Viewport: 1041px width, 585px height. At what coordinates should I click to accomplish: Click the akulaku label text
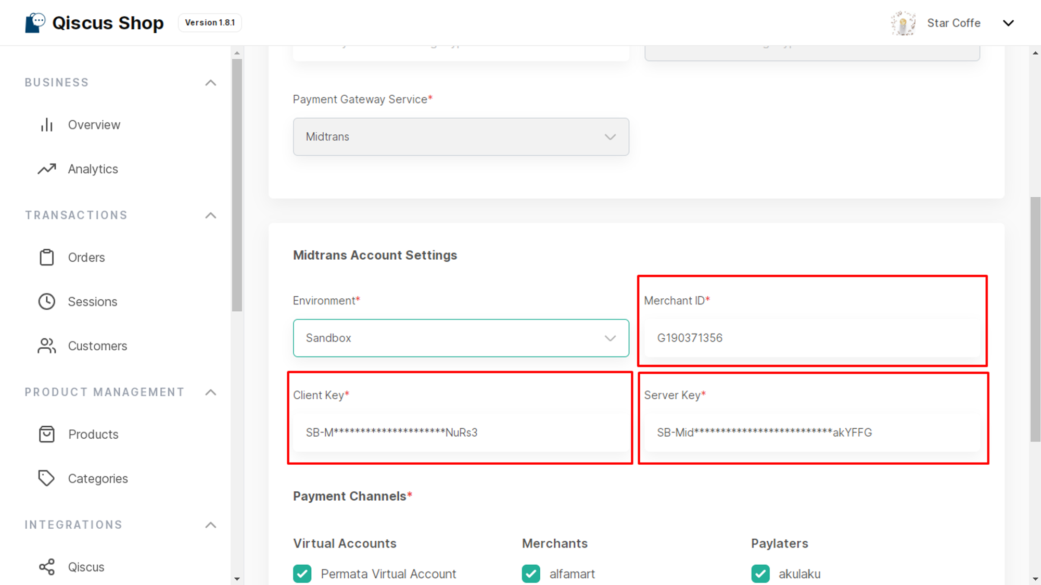(799, 574)
